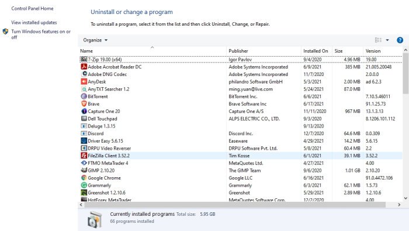
Task: Click the AnyDesk program icon
Action: click(84, 82)
